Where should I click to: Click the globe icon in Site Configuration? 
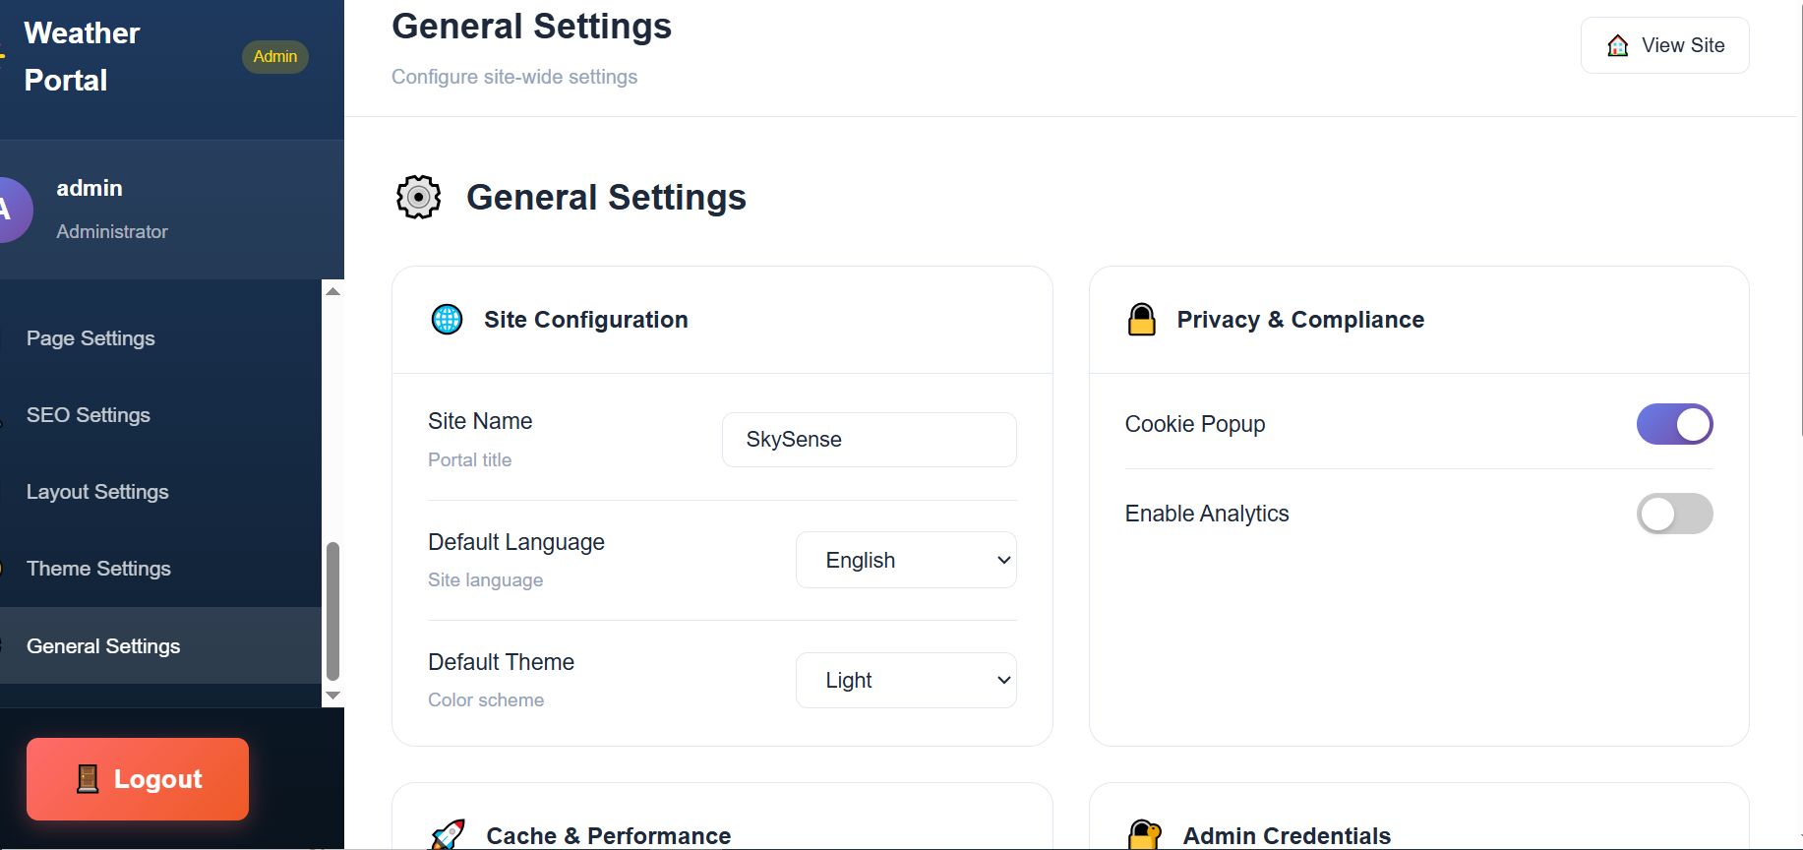tap(448, 320)
